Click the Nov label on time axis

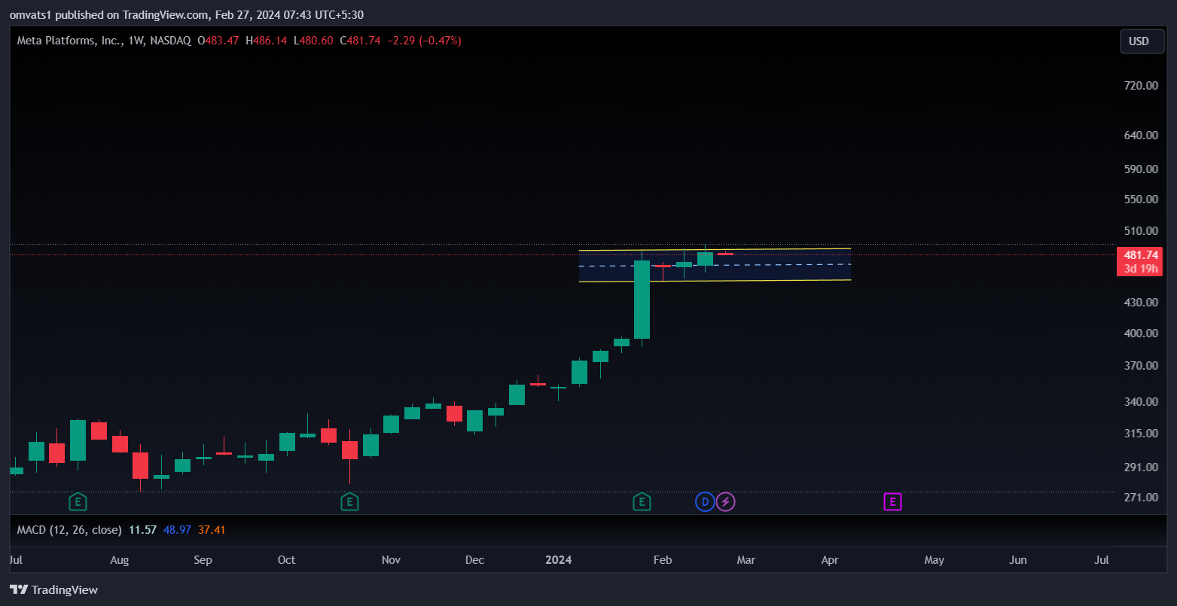point(391,560)
